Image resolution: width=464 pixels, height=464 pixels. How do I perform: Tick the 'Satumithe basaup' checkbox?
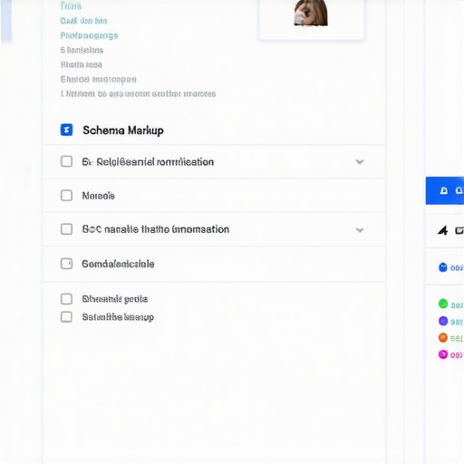coord(66,317)
